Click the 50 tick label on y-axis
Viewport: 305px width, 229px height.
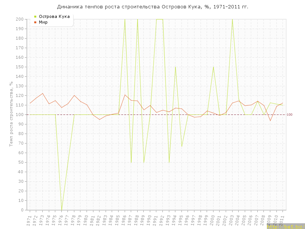(x=21, y=162)
